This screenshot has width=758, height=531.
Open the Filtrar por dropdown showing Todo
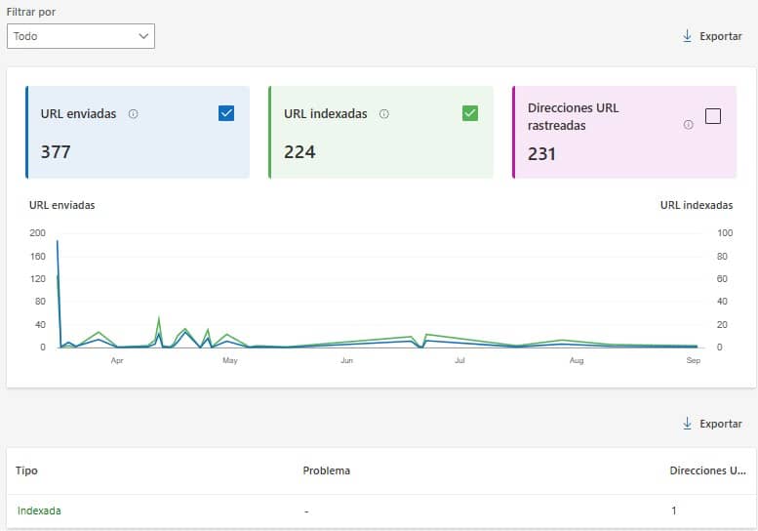click(80, 36)
